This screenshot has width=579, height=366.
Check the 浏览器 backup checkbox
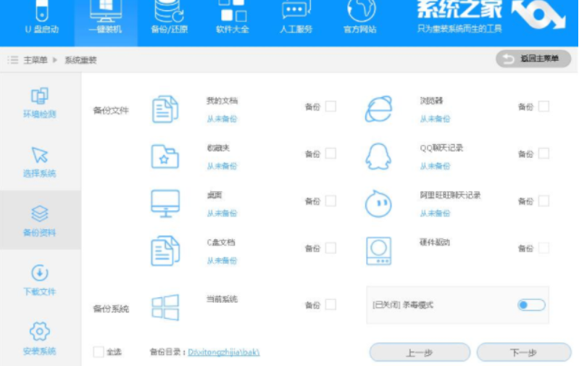tap(543, 107)
